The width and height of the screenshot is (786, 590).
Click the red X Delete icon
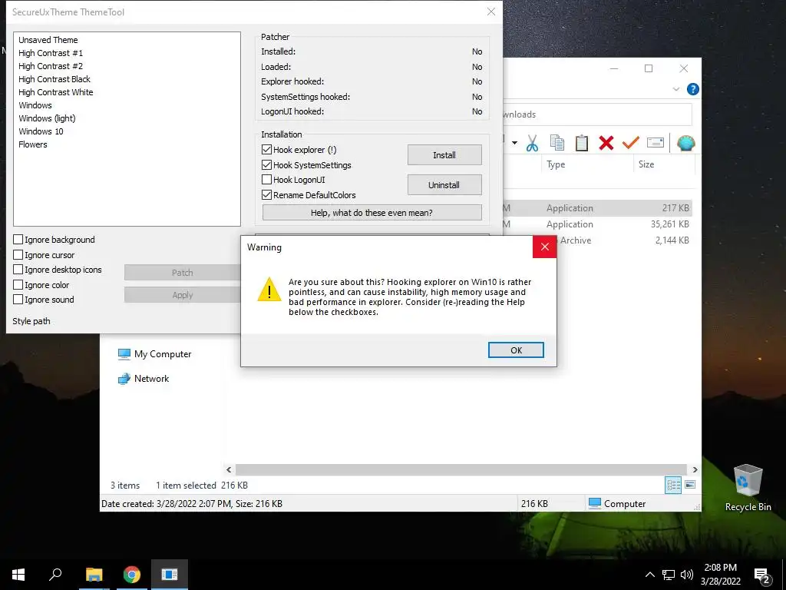(x=606, y=144)
